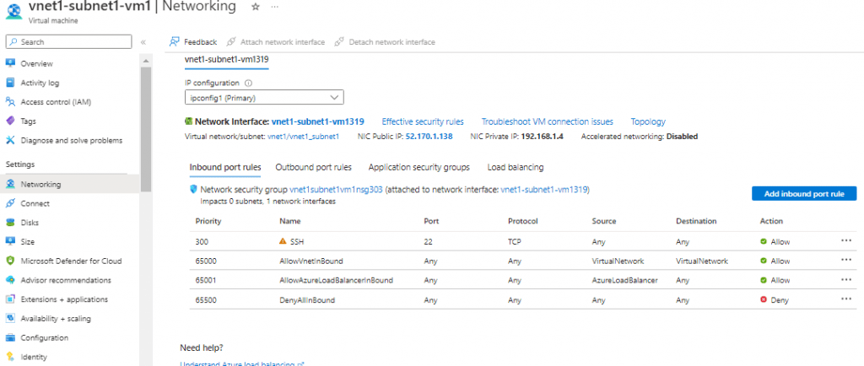864x366 pixels.
Task: Click the Feedback toolbar icon
Action: click(174, 42)
